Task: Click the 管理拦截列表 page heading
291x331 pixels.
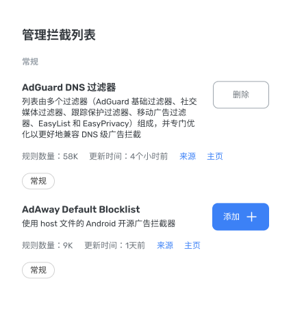Action: tap(59, 35)
